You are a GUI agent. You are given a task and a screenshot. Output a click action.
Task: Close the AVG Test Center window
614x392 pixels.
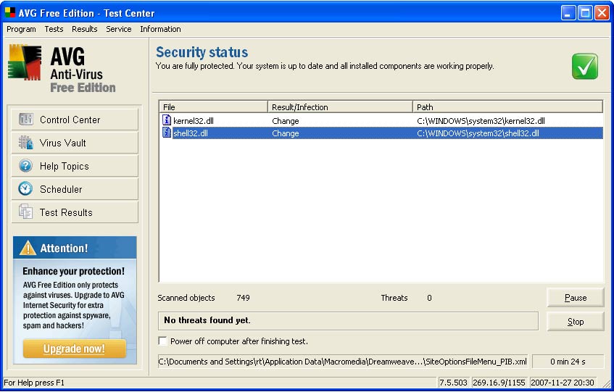pos(602,13)
